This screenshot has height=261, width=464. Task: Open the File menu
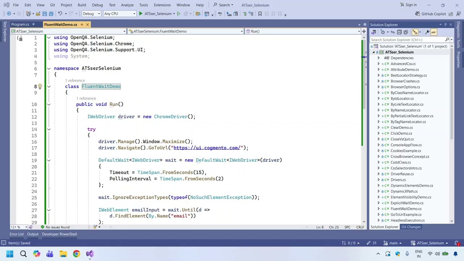pos(16,5)
